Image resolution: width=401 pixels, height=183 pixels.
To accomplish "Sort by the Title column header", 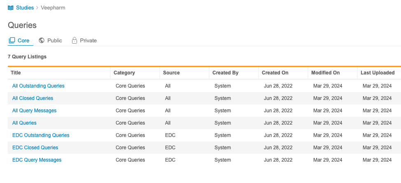I will tap(16, 73).
